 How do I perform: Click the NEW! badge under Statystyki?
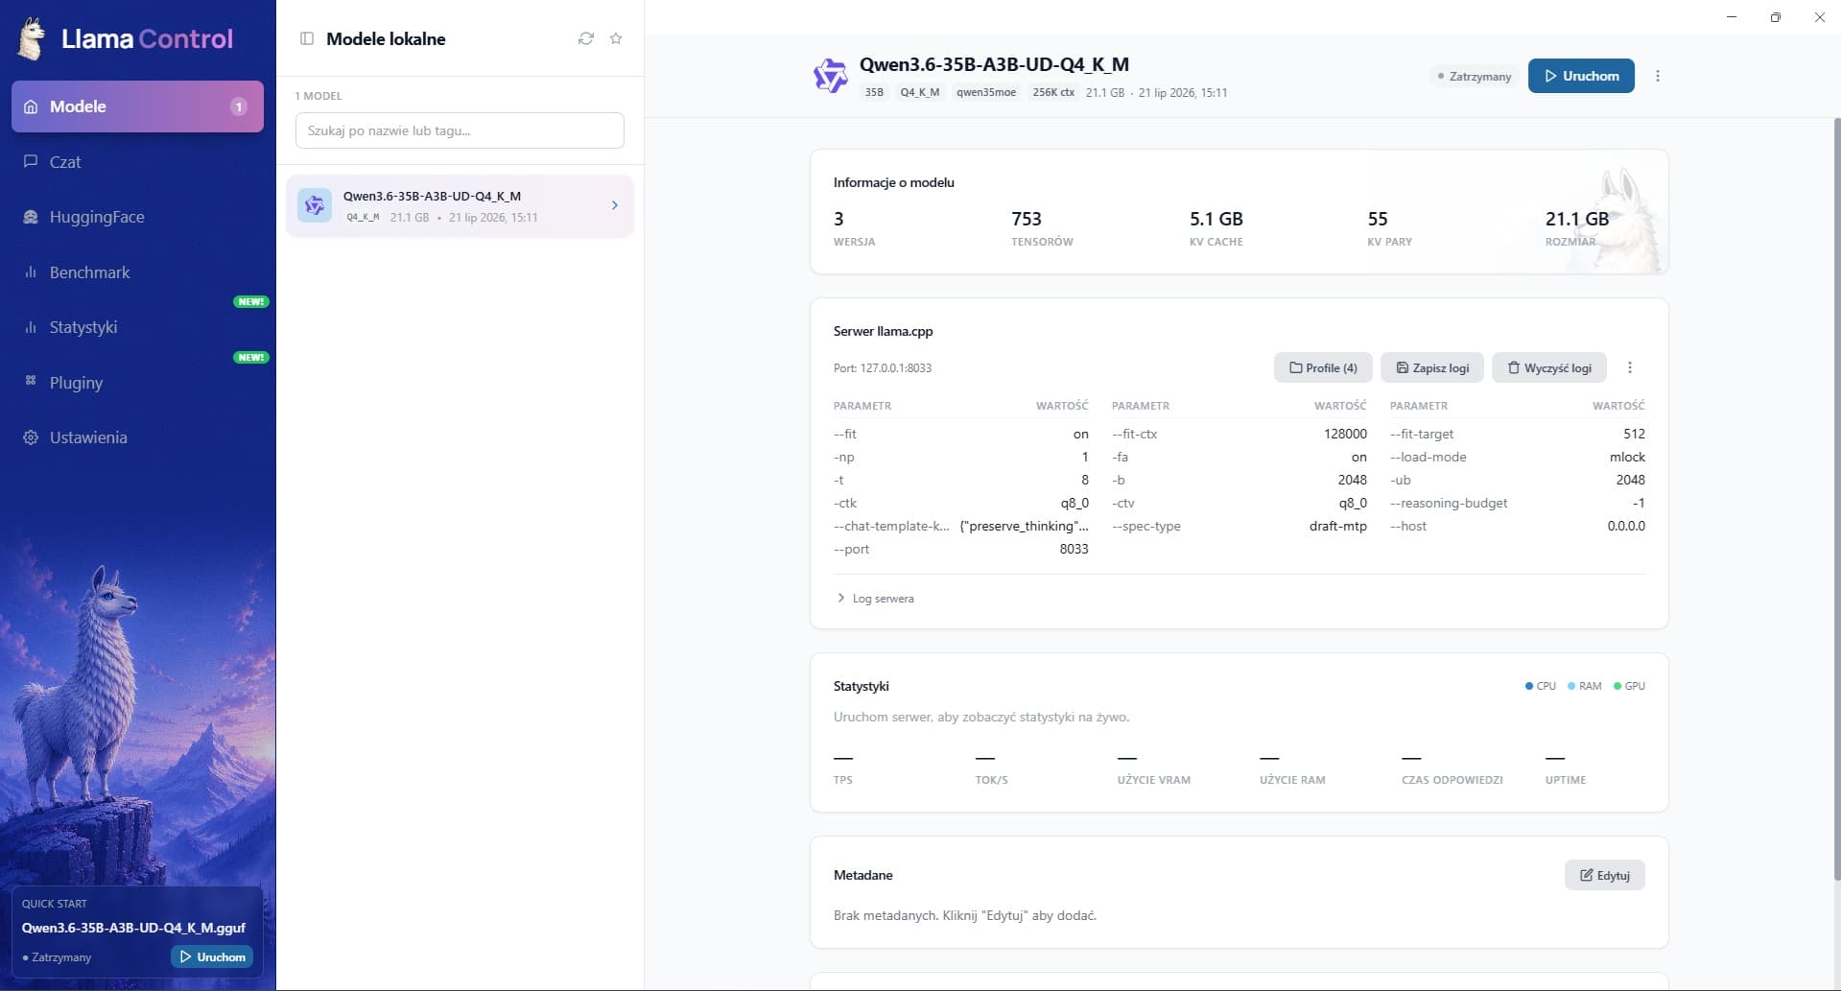pos(251,357)
